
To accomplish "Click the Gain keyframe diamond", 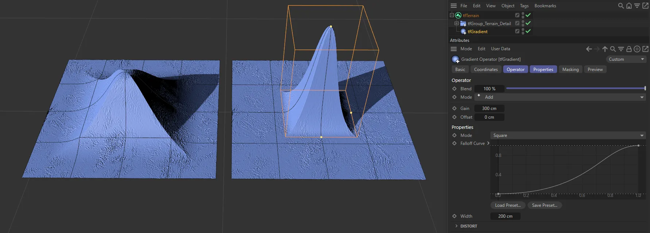I will [454, 108].
